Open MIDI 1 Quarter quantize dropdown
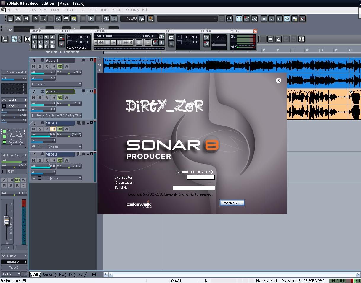 tap(62, 147)
